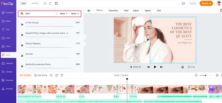Viewport: 222px width, 103px height.
Task: Collapse the music side panel
Action: coord(85,40)
